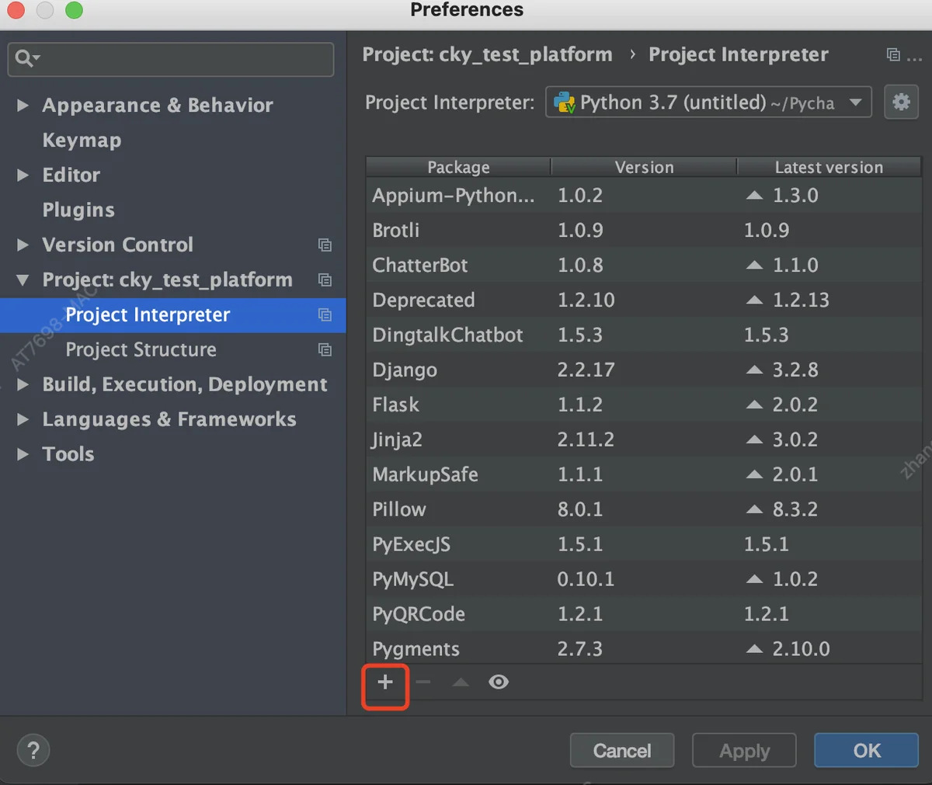This screenshot has height=785, width=932.
Task: Click PyMySQL version 0.10.1 cell
Action: coord(586,580)
